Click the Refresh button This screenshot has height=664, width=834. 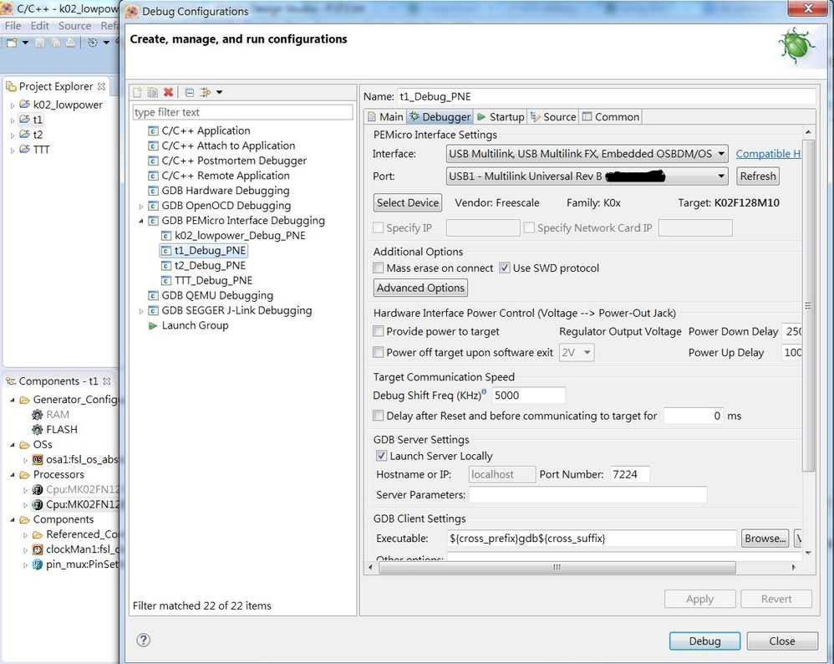click(x=758, y=176)
